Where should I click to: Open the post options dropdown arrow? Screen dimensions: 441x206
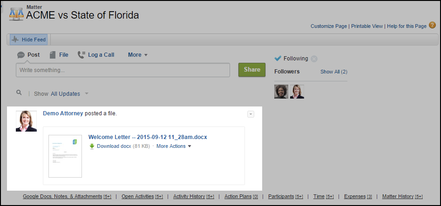[x=251, y=114]
